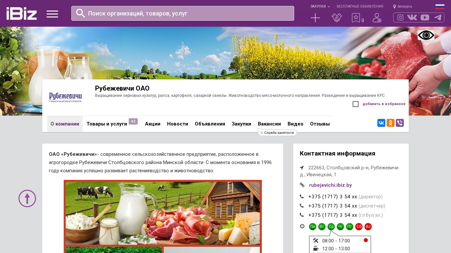The height and width of the screenshot is (253, 451).
Task: Click the user registration icon
Action: pos(377,18)
